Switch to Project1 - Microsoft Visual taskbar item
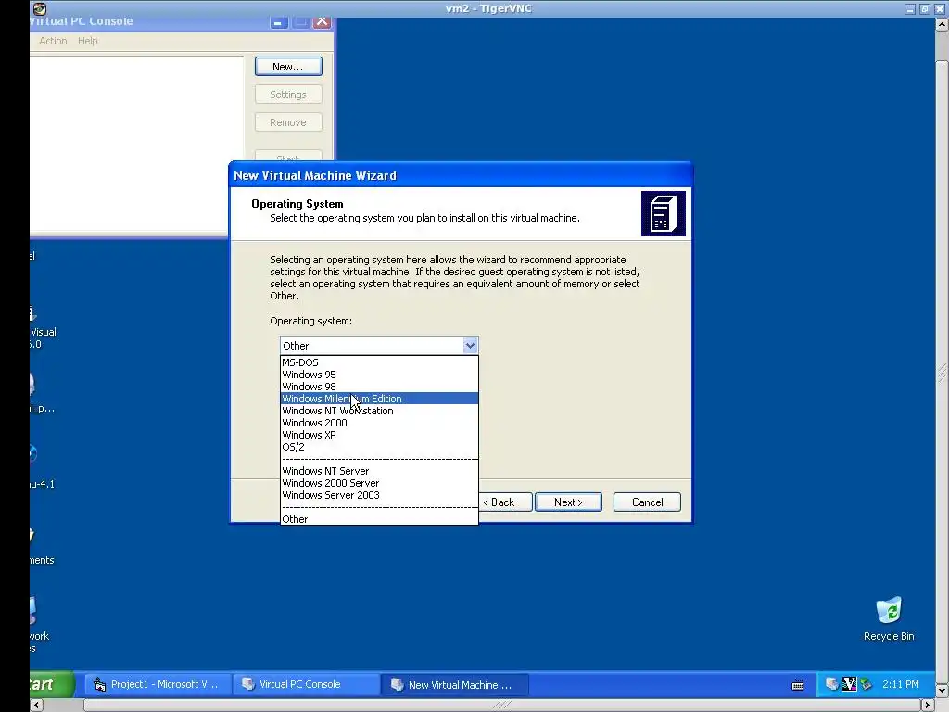This screenshot has height=712, width=949. (156, 684)
